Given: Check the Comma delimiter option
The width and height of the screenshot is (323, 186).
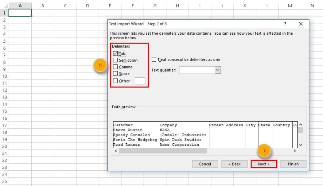Looking at the screenshot, I should click(115, 67).
